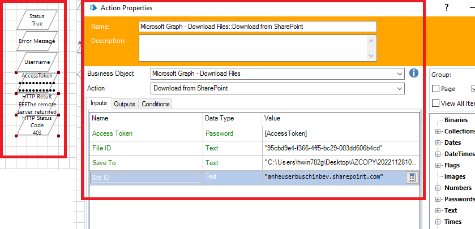Click the Value column header
Image resolution: width=475 pixels, height=229 pixels.
coord(341,118)
